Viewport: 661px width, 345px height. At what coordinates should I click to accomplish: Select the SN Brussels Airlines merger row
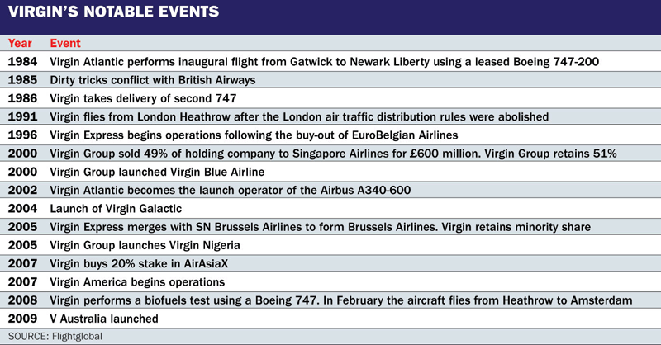tap(329, 227)
